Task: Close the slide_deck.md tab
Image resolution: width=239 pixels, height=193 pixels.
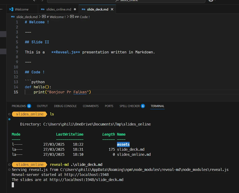Action: [x=112, y=10]
